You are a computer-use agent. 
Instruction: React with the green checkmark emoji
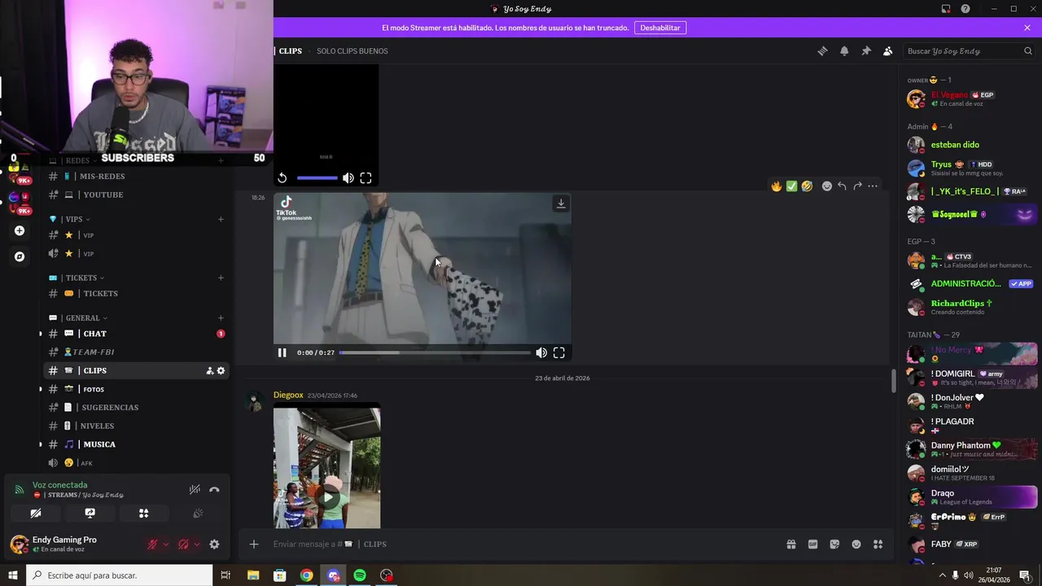(x=791, y=186)
